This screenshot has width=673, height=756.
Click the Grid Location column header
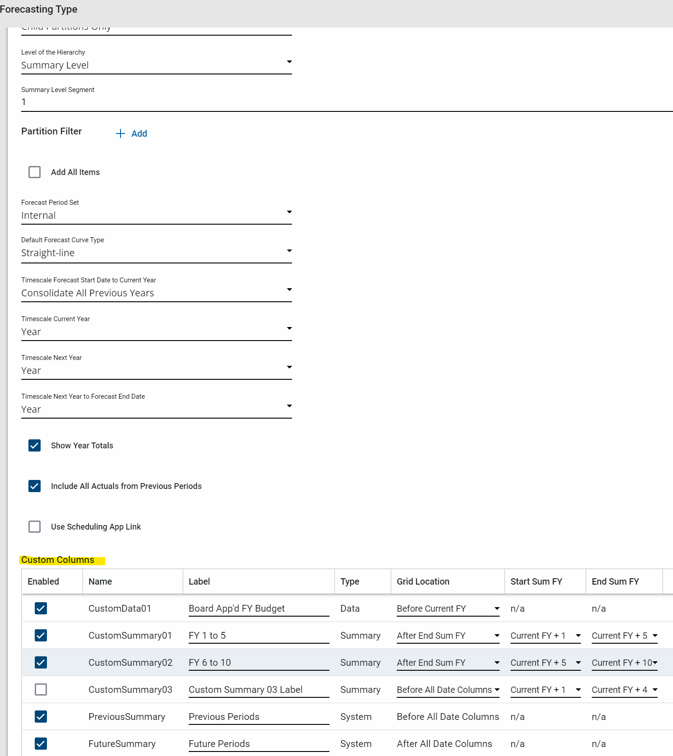(x=423, y=581)
